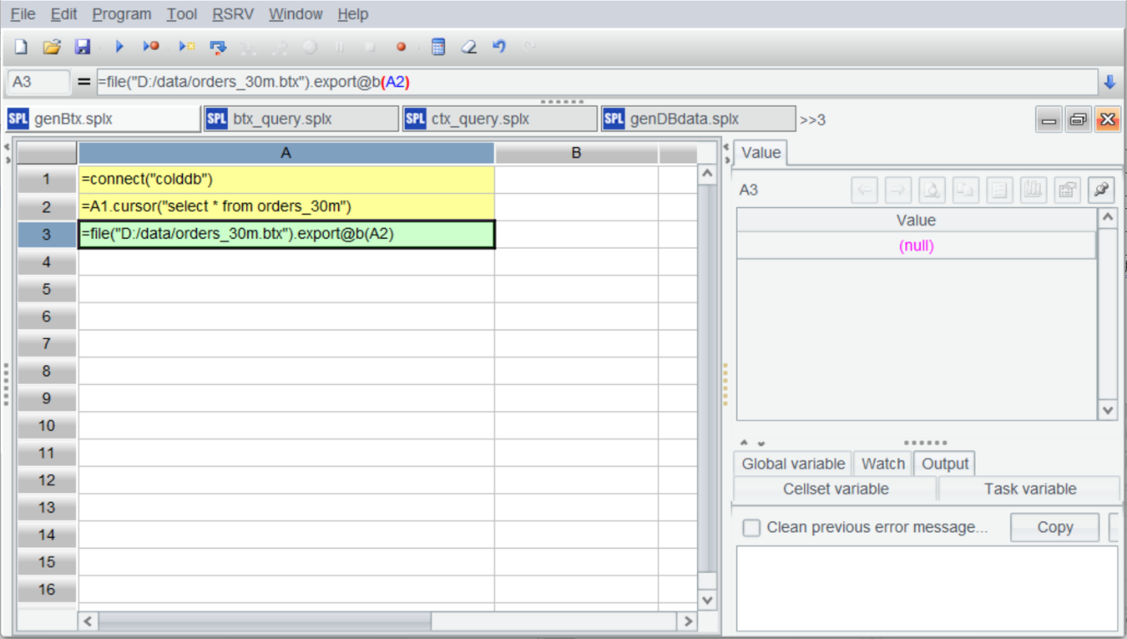Click the table export icon in Value panel

point(1068,190)
